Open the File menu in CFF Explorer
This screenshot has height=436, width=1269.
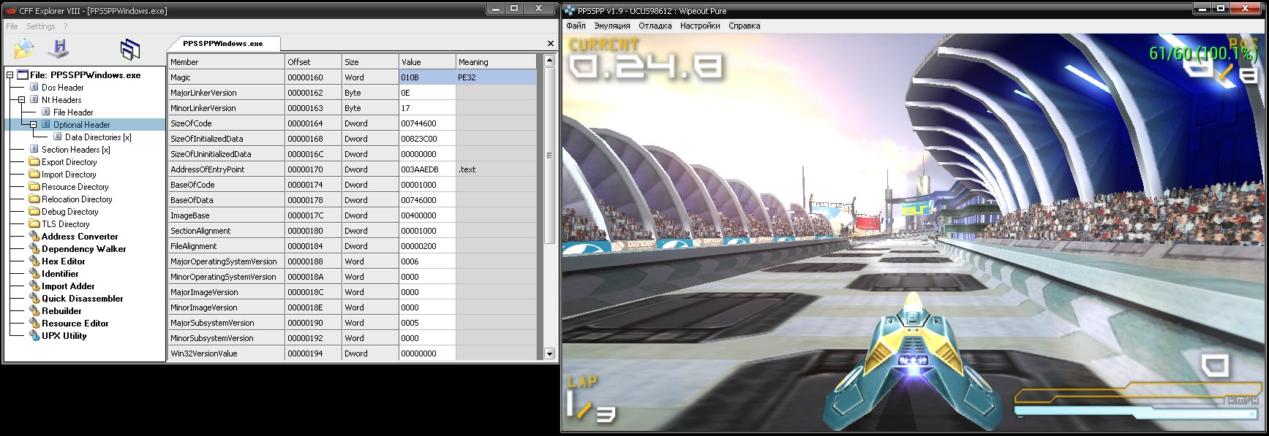pos(12,26)
